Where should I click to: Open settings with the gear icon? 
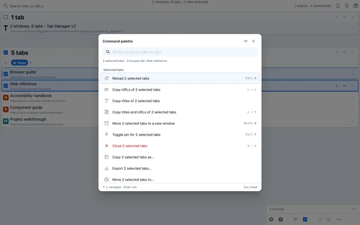(271, 219)
